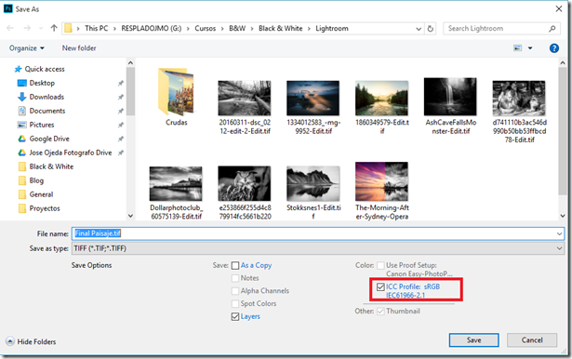Click Lightroom in the breadcrumb path
The image size is (572, 359).
332,28
